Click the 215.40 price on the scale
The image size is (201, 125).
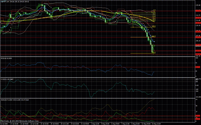(x=198, y=5)
